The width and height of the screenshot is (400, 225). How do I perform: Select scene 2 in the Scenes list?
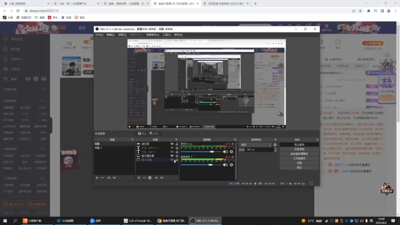point(114,147)
